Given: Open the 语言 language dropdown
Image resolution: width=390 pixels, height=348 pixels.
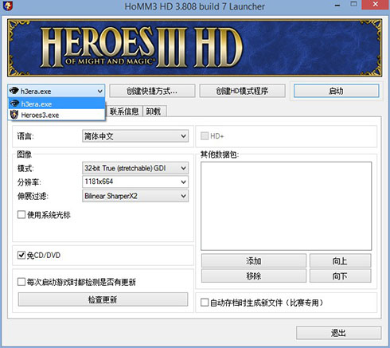Looking at the screenshot, I should coord(135,136).
